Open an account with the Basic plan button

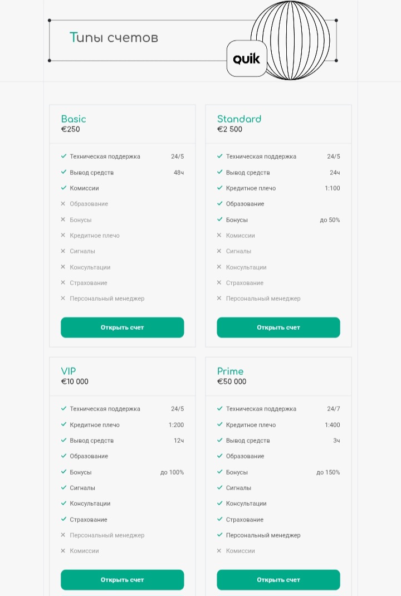(x=122, y=327)
